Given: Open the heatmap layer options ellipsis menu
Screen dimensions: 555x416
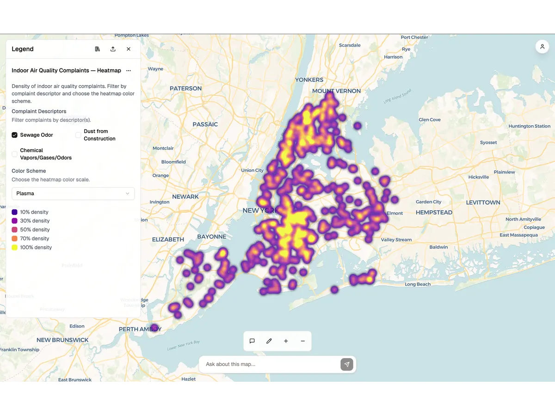Looking at the screenshot, I should click(x=129, y=71).
